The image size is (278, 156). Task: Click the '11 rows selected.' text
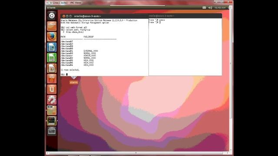[70, 70]
